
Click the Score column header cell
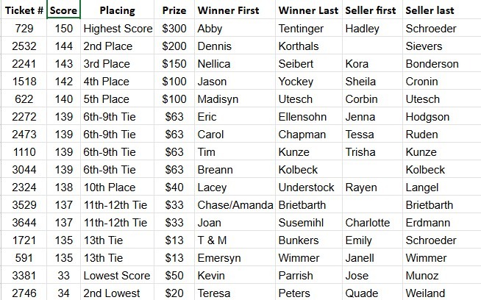63,11
